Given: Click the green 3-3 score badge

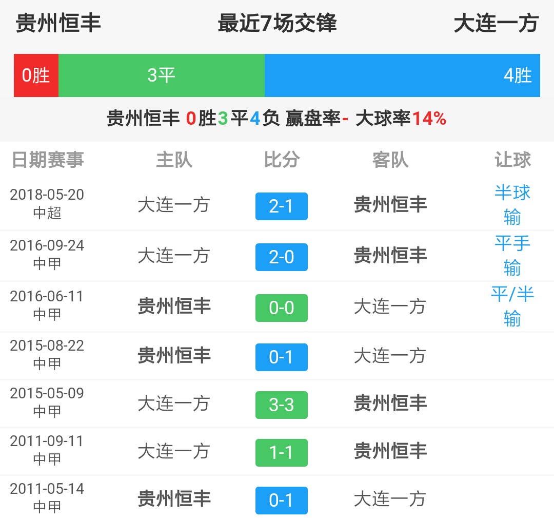Looking at the screenshot, I should click(281, 405).
